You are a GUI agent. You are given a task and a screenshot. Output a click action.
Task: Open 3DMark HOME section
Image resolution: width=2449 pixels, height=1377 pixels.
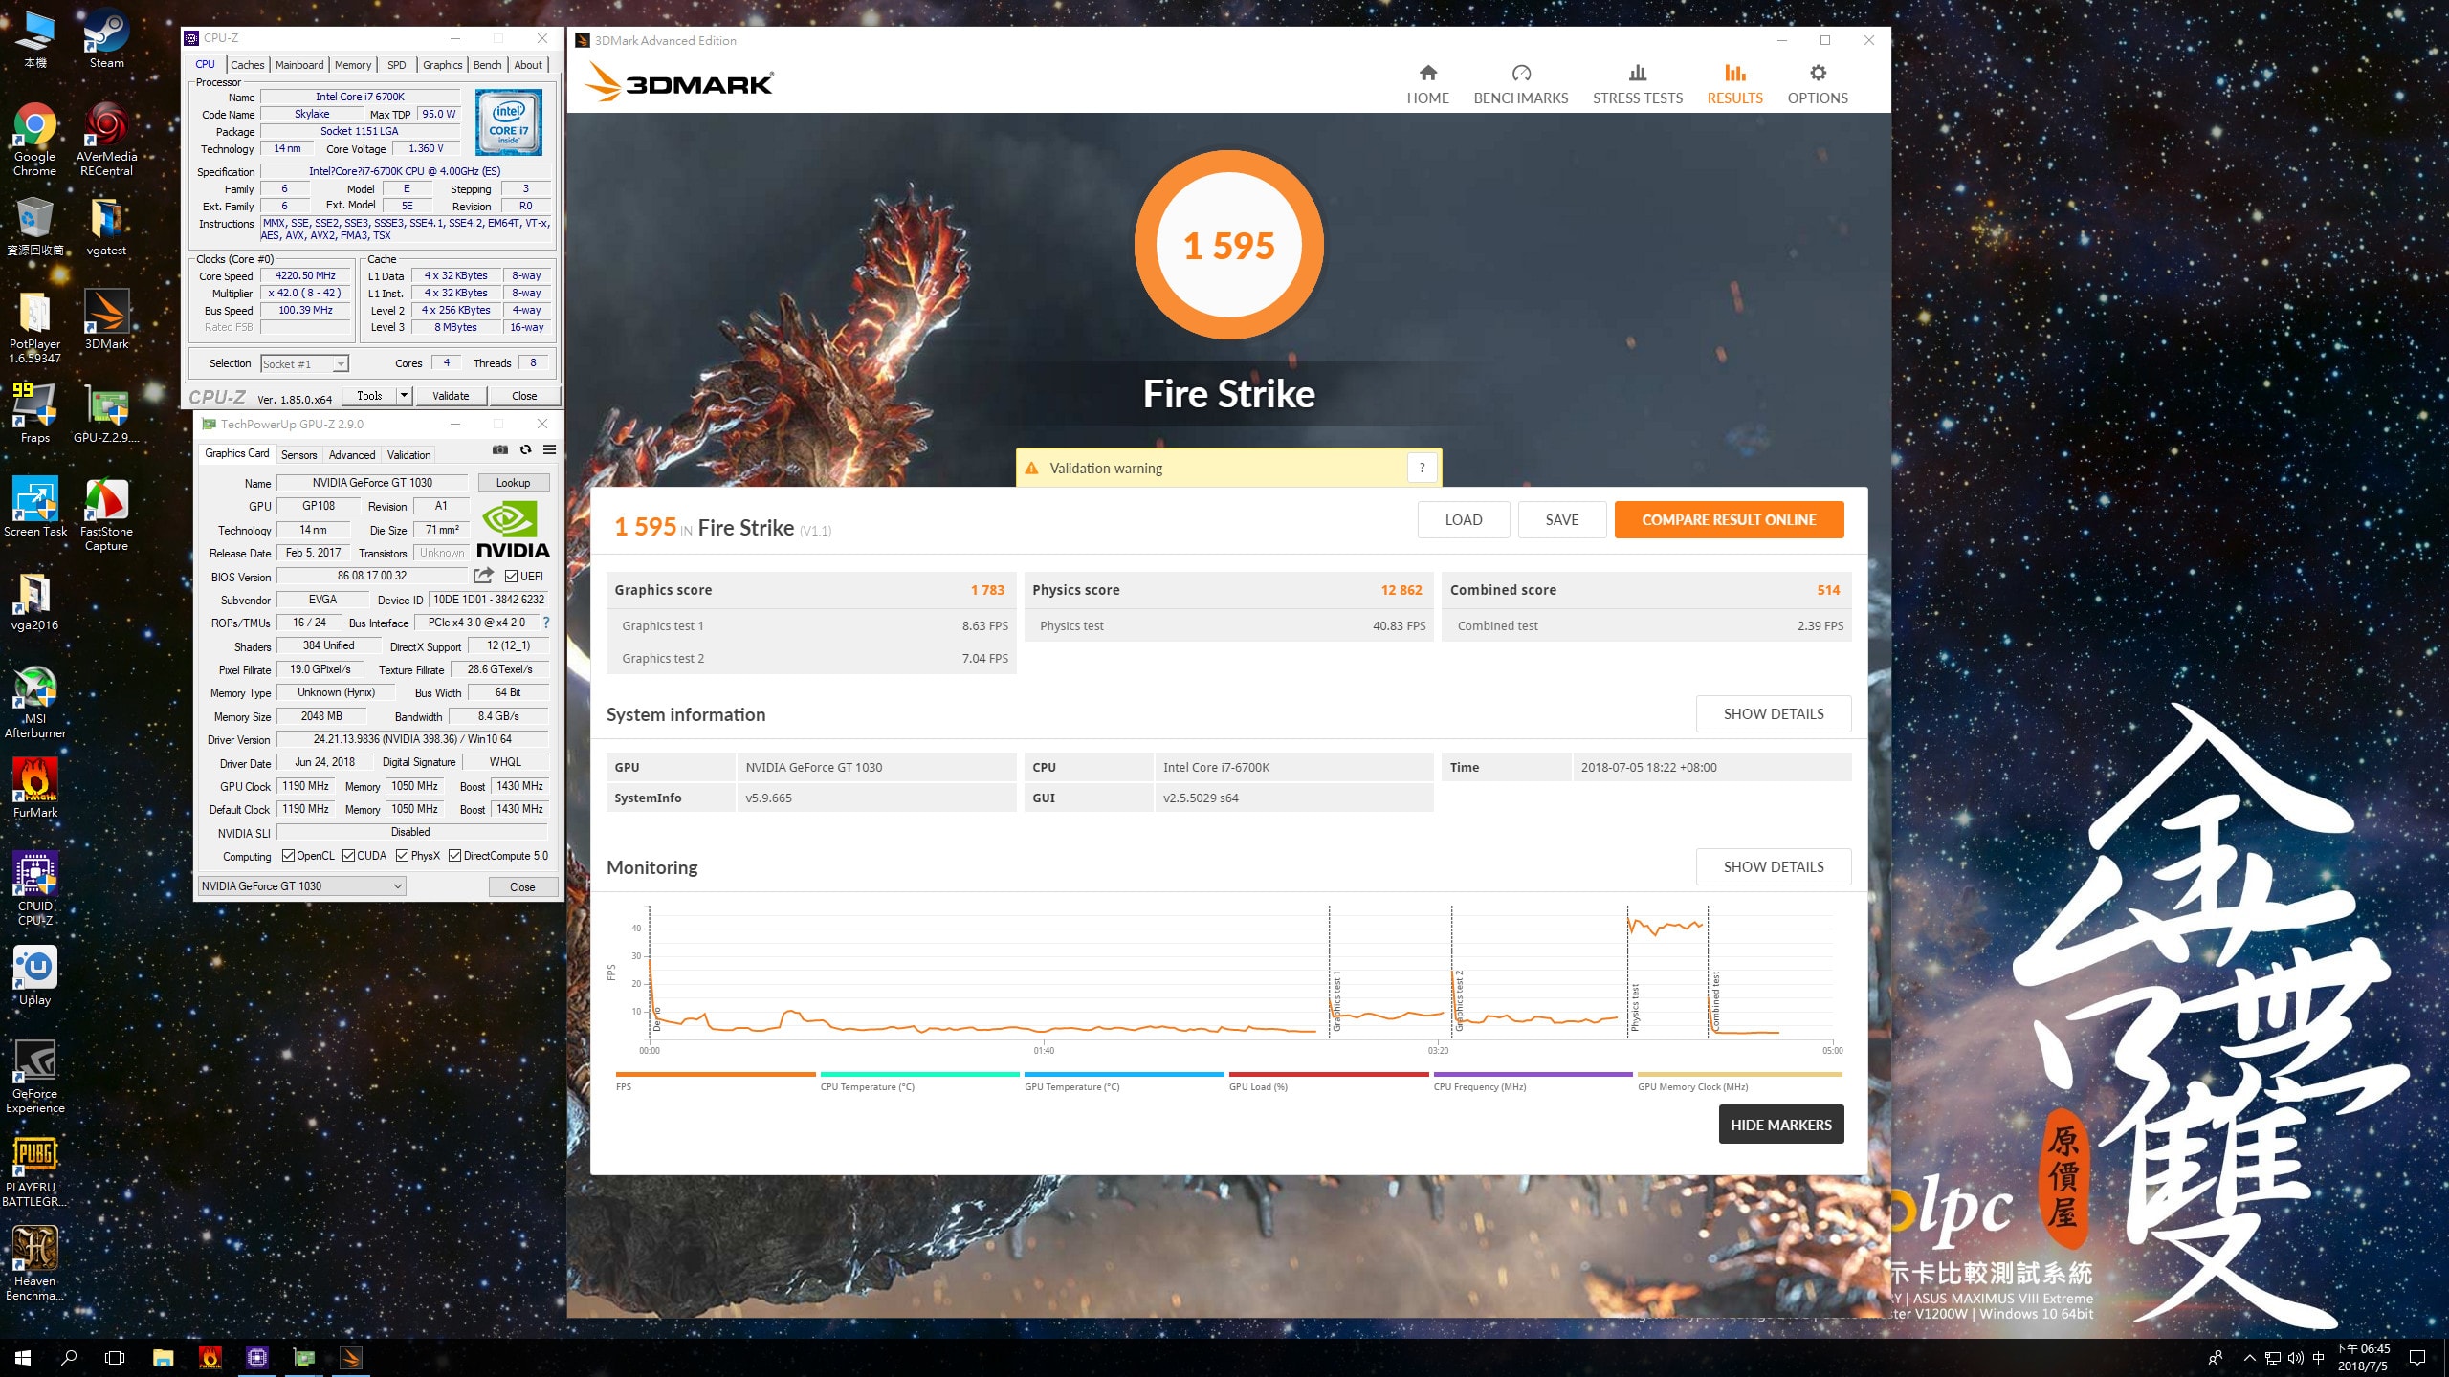[1427, 84]
